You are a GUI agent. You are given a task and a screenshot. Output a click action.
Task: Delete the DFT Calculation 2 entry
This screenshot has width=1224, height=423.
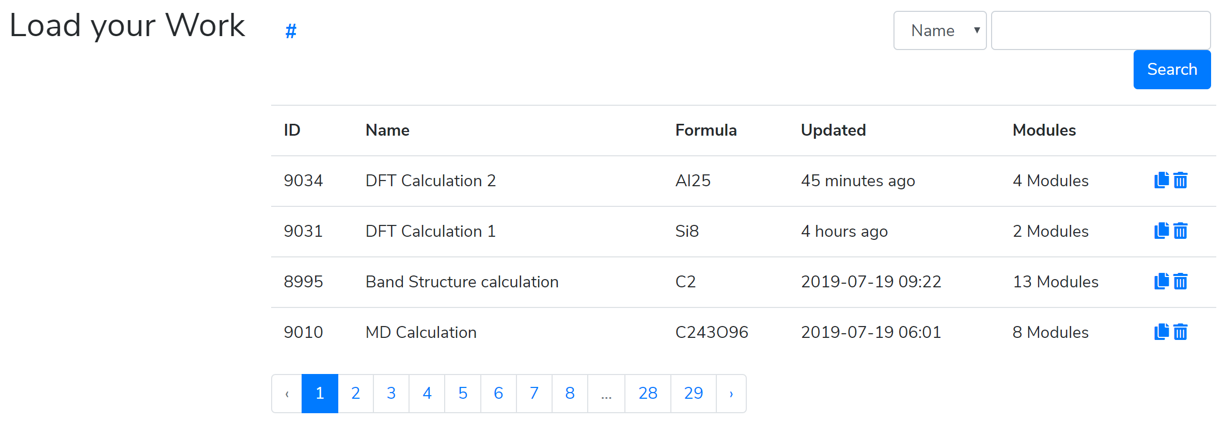[x=1181, y=180]
